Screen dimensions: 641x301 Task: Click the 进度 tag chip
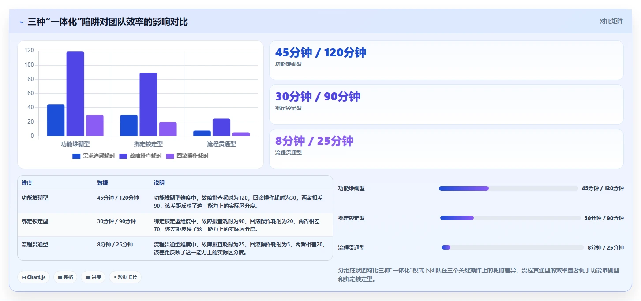[x=93, y=277]
